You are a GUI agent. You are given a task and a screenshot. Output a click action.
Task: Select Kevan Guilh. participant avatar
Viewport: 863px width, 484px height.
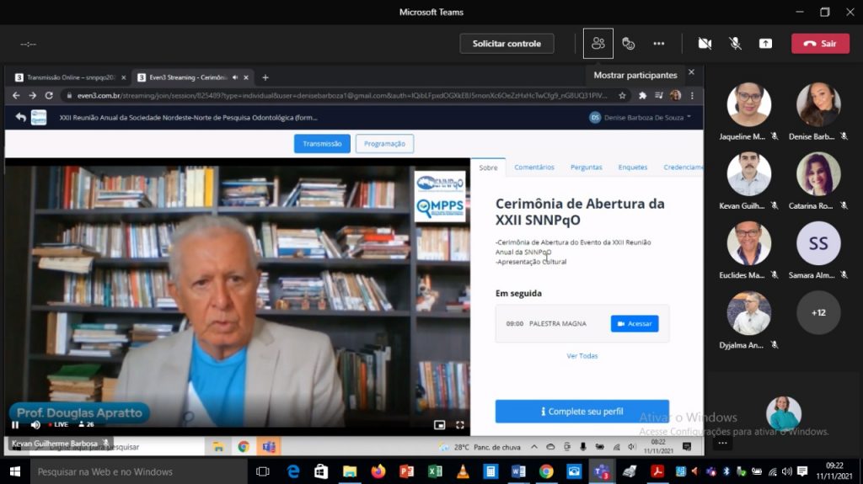[748, 173]
